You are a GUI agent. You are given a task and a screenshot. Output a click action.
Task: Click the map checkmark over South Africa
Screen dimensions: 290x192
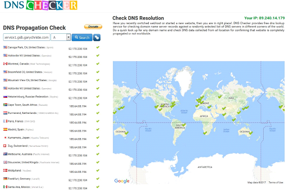205,133
